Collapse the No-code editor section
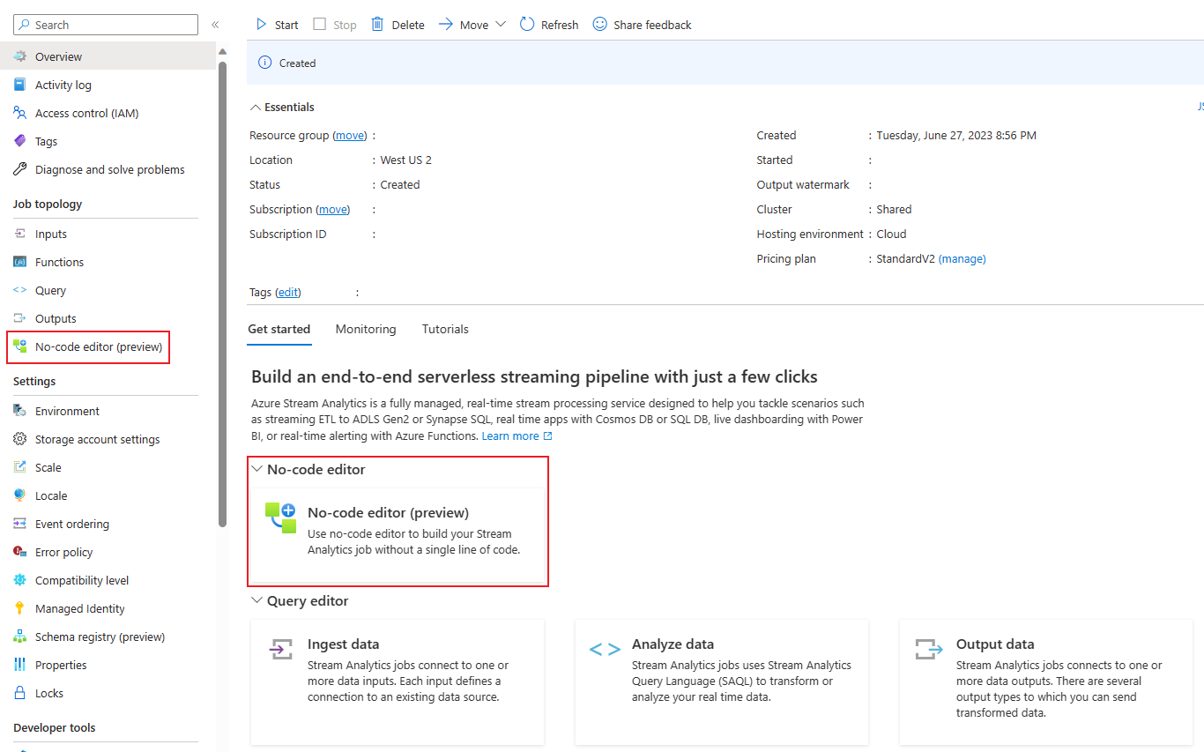The width and height of the screenshot is (1204, 752). pos(257,469)
